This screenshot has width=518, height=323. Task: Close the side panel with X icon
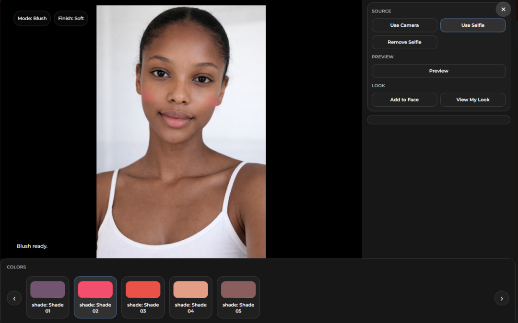point(503,10)
